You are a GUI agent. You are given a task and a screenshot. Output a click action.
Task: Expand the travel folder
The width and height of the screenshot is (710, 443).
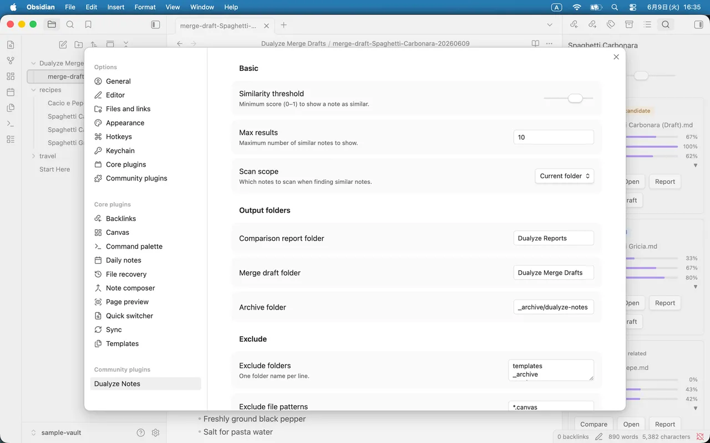(x=33, y=156)
